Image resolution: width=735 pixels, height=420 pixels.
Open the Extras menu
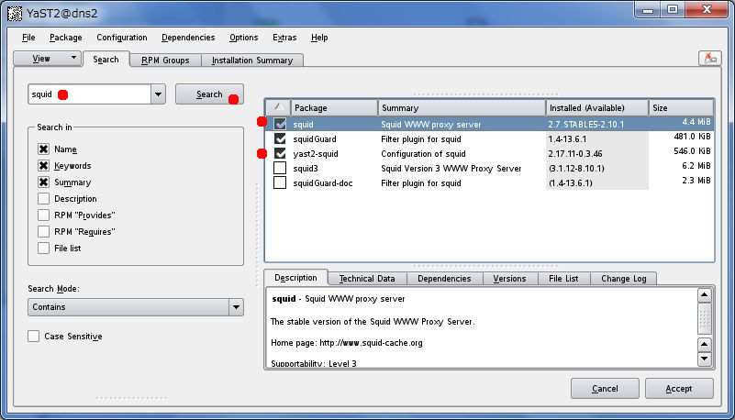tap(284, 38)
